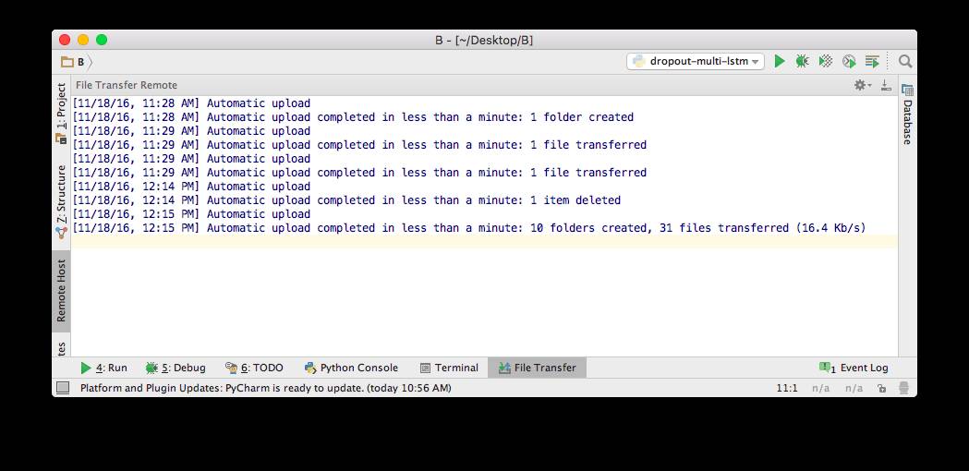The width and height of the screenshot is (969, 471).
Task: Click the PyCharm is ready to update status message
Action: point(266,388)
